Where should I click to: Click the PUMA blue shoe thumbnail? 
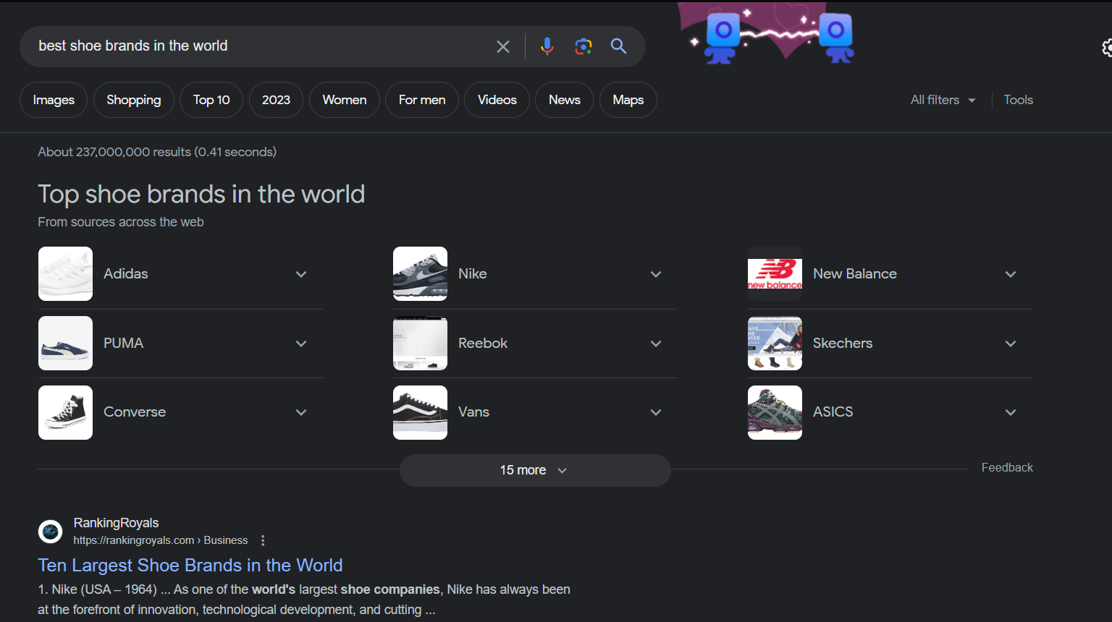[x=65, y=343]
